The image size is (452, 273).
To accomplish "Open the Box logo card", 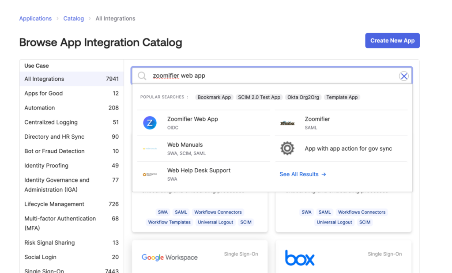I will coord(300,258).
